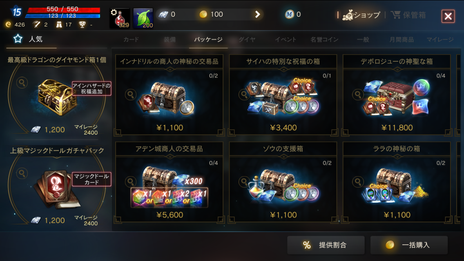Close the shop with red X

[x=448, y=16]
